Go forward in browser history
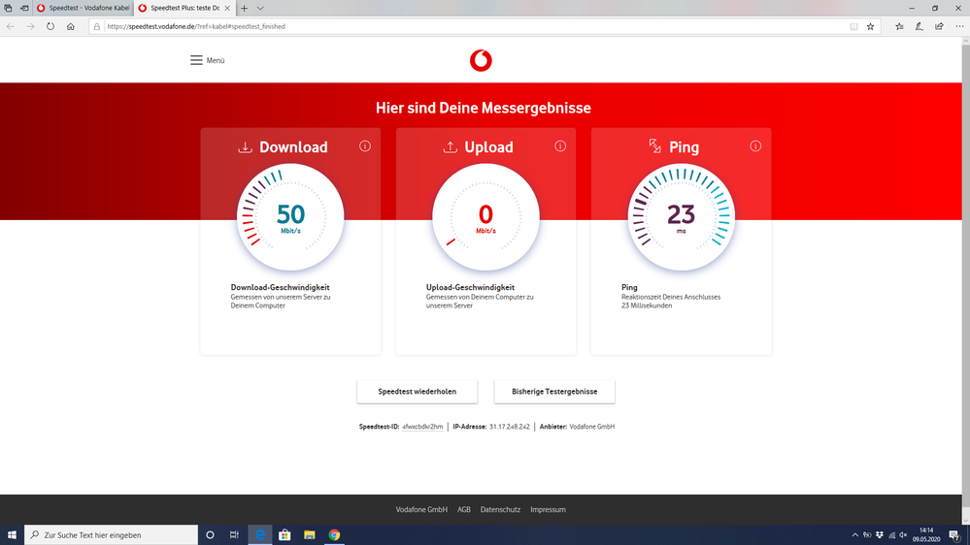Viewport: 970px width, 545px height. pos(30,26)
